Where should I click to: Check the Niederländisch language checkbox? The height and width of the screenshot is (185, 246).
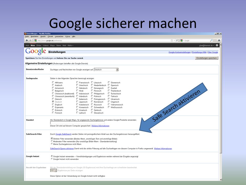pos(92,85)
